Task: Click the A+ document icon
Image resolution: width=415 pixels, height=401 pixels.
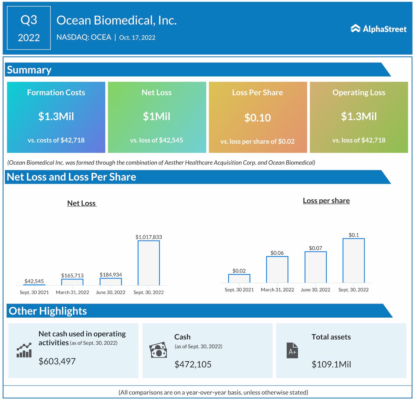Action: 292,350
